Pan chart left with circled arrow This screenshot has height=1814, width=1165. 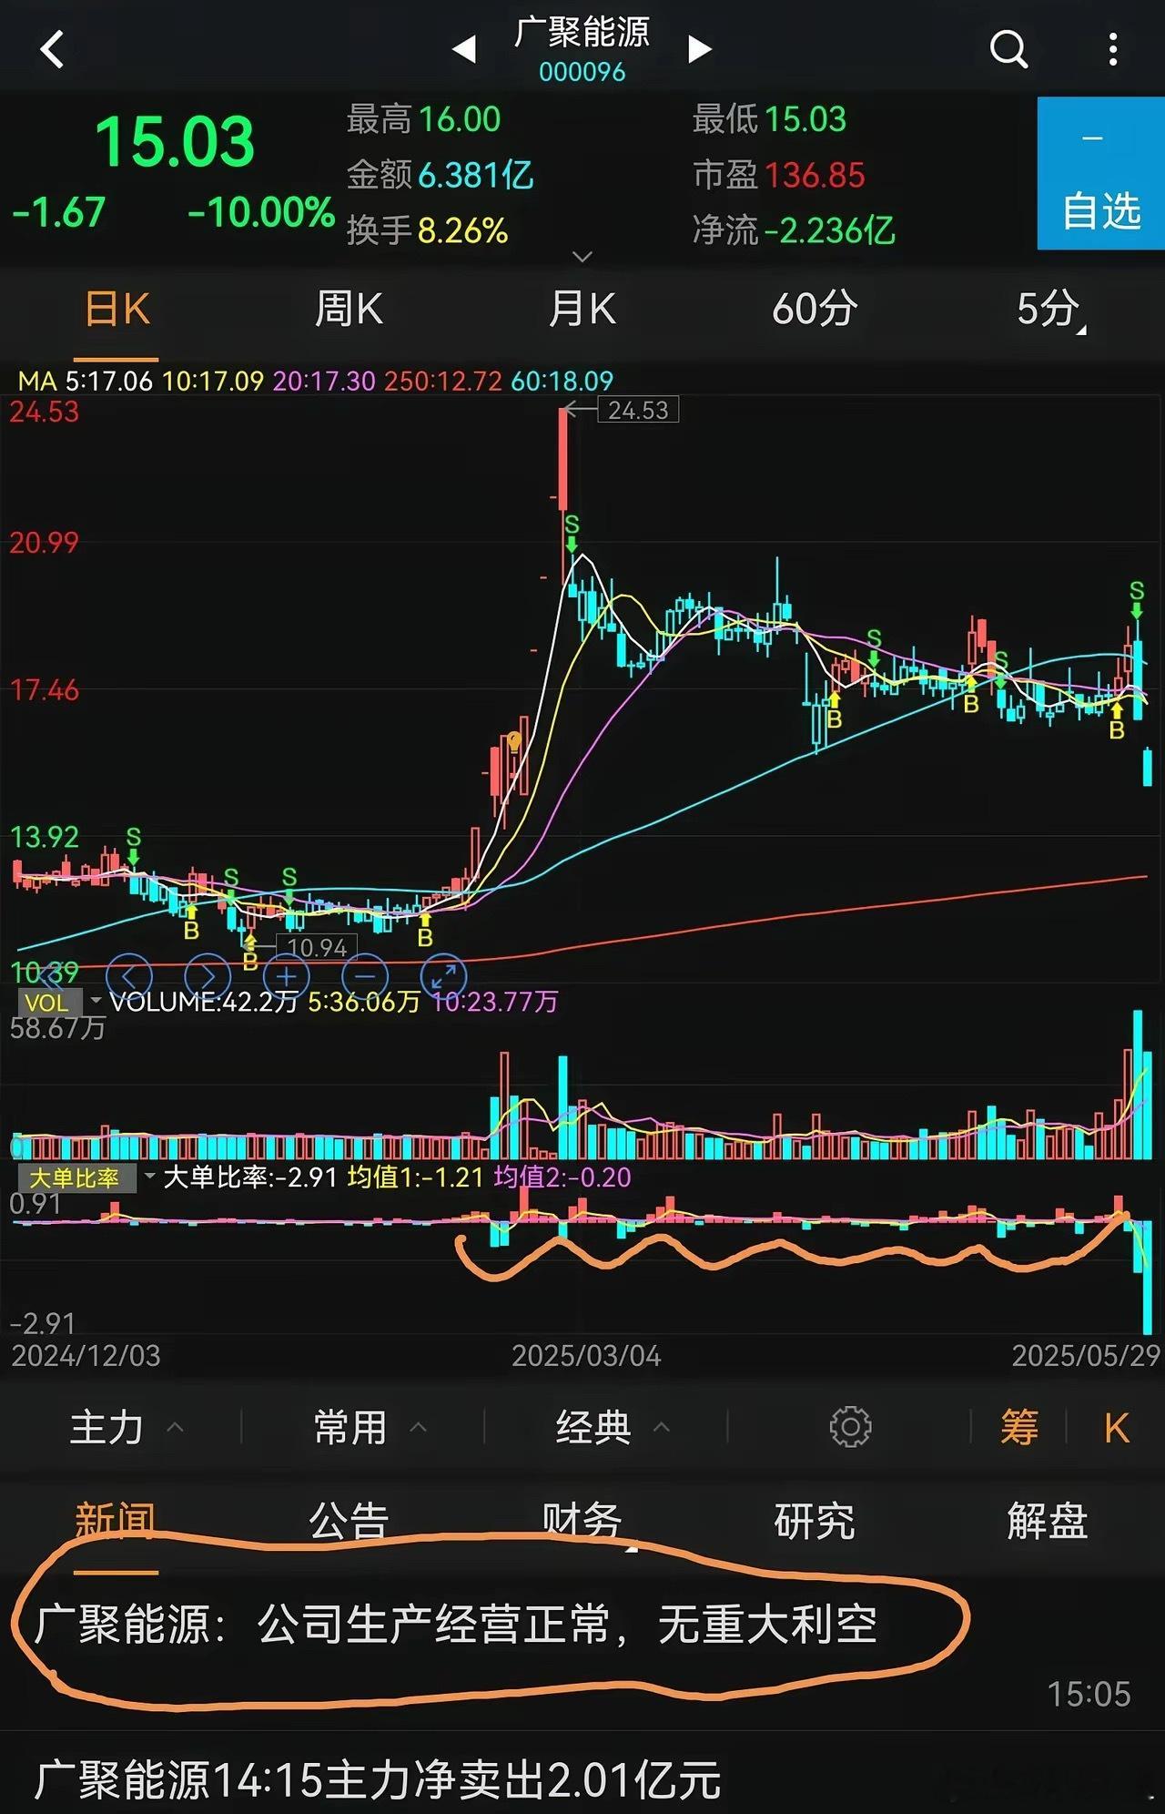[129, 977]
